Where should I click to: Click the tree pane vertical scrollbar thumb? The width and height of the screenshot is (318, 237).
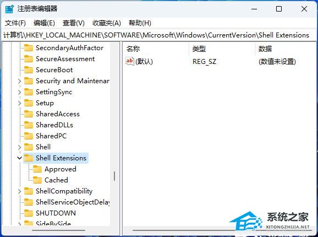click(114, 176)
